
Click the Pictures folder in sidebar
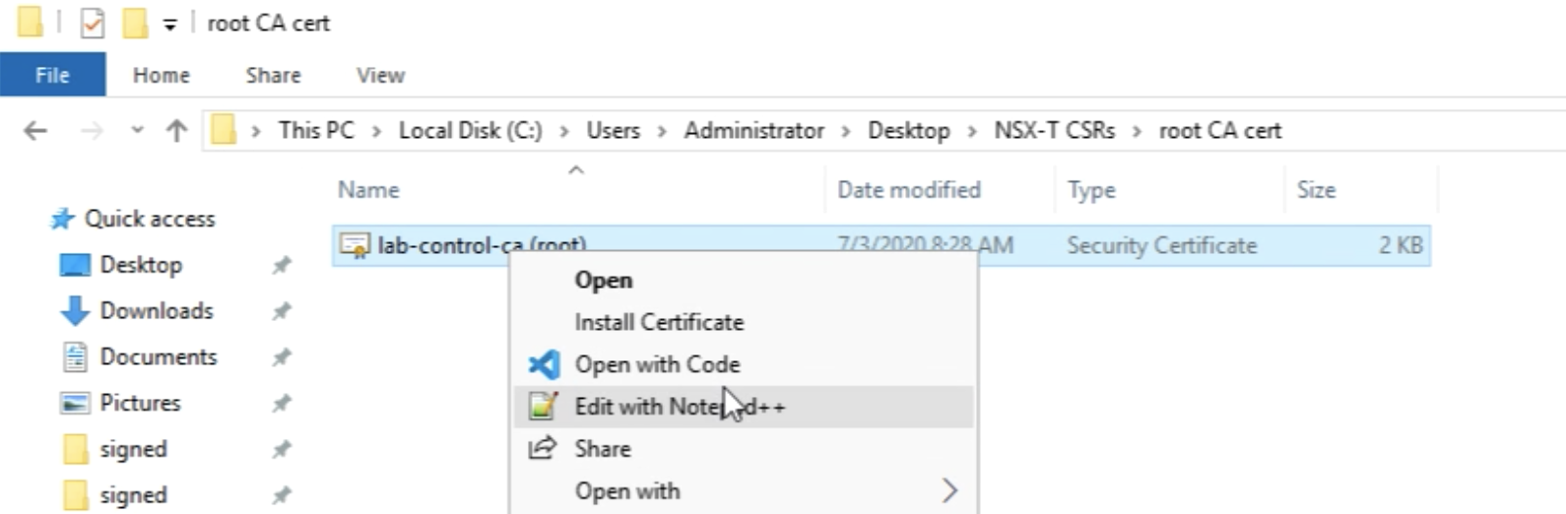[140, 403]
